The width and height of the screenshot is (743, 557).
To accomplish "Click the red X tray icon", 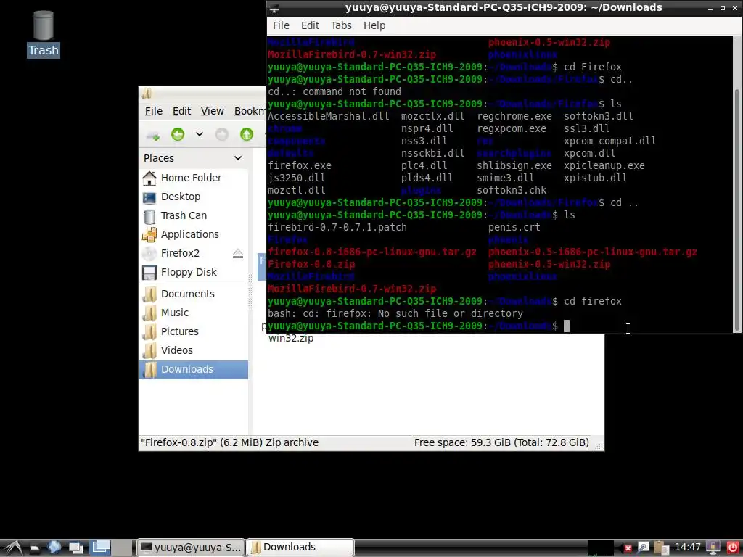I will tap(628, 548).
